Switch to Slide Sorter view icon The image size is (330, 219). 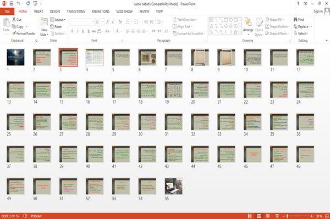[259, 216]
